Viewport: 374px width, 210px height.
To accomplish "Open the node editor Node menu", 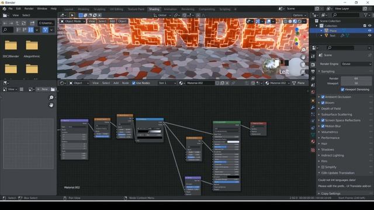I will click(x=125, y=83).
